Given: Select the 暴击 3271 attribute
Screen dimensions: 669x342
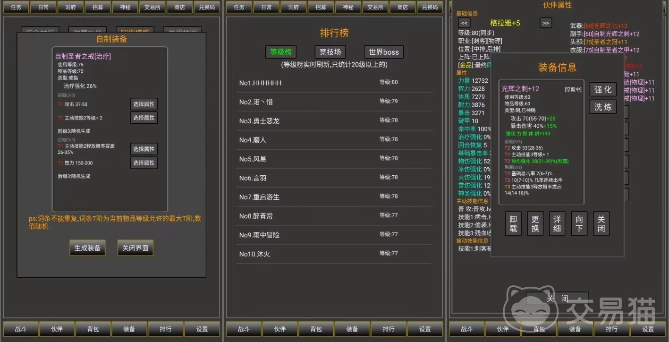Looking at the screenshot, I should point(471,113).
